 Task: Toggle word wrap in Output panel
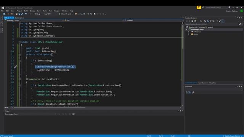tap(74, 114)
